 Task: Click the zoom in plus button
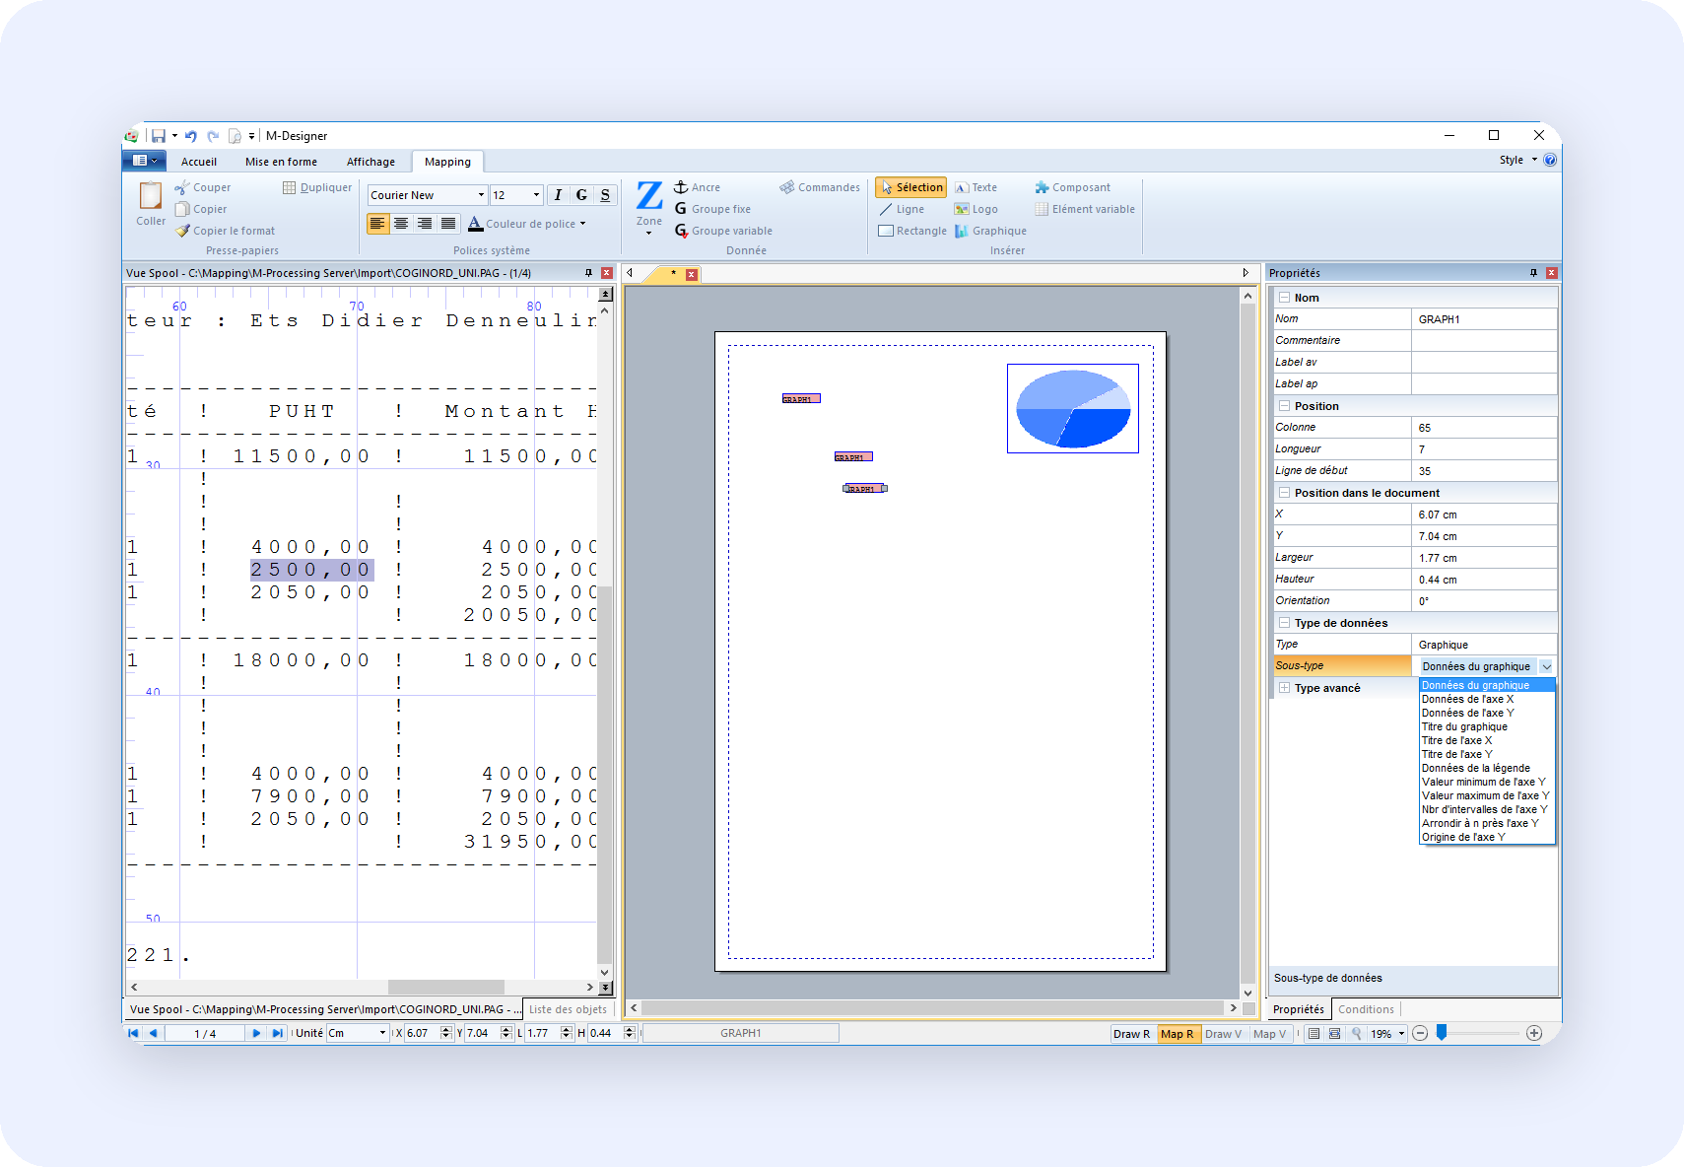point(1534,1033)
